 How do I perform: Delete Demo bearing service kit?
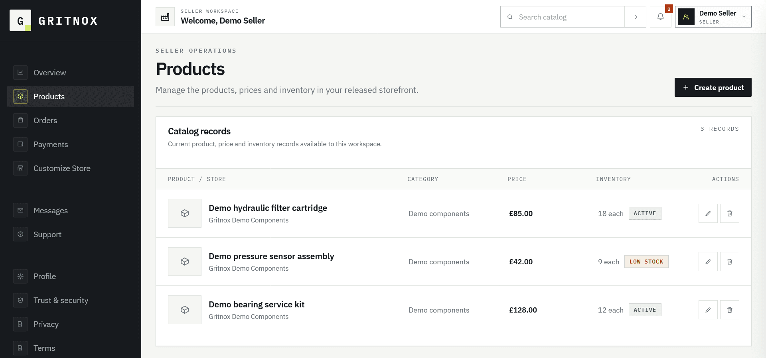pos(730,310)
